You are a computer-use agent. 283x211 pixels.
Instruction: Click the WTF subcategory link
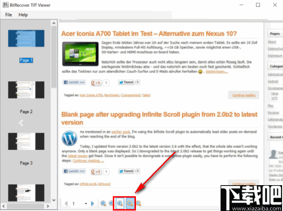coord(274,98)
